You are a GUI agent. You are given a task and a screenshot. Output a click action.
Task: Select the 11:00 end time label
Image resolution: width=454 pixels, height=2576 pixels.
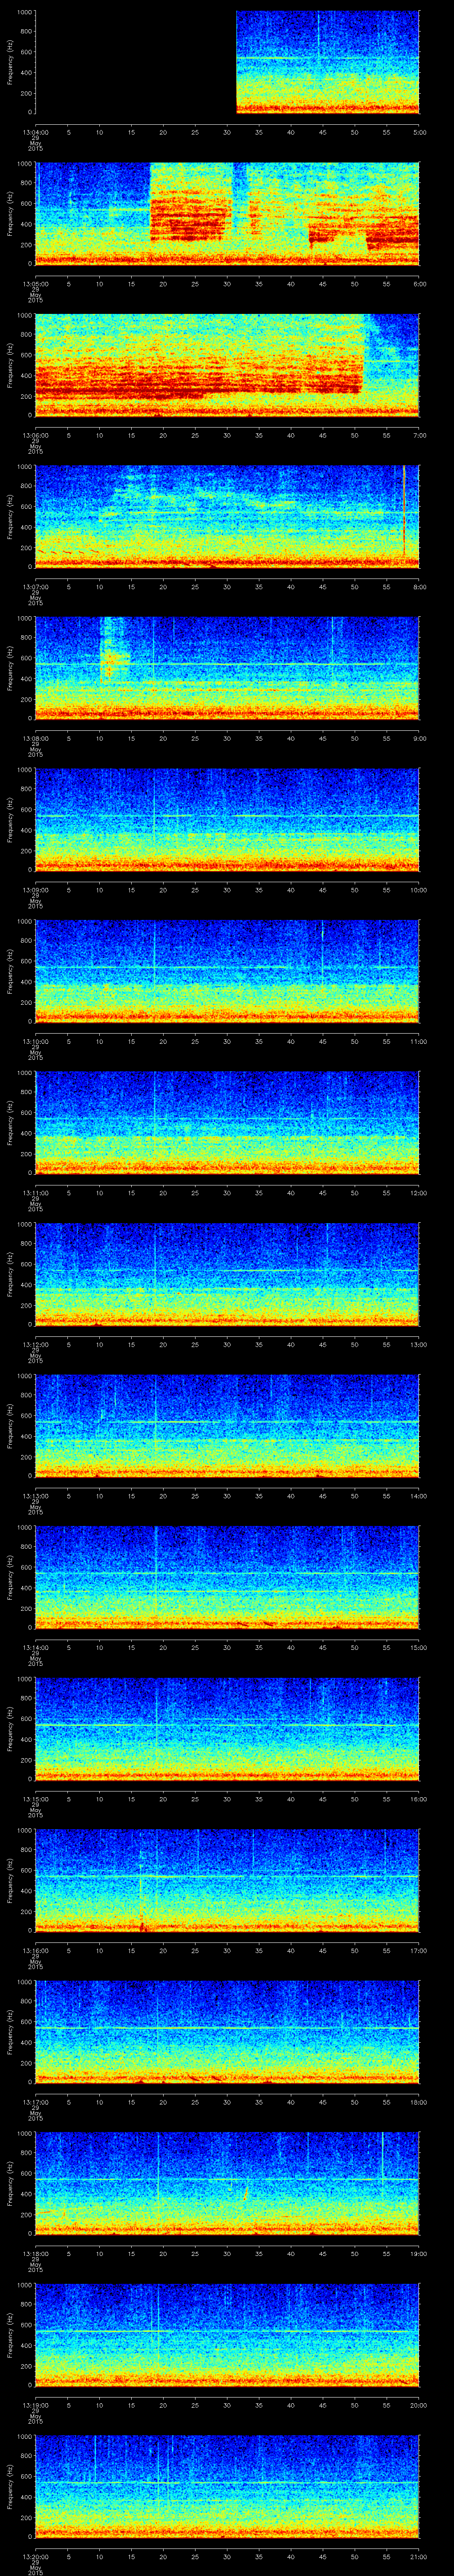pos(419,1041)
